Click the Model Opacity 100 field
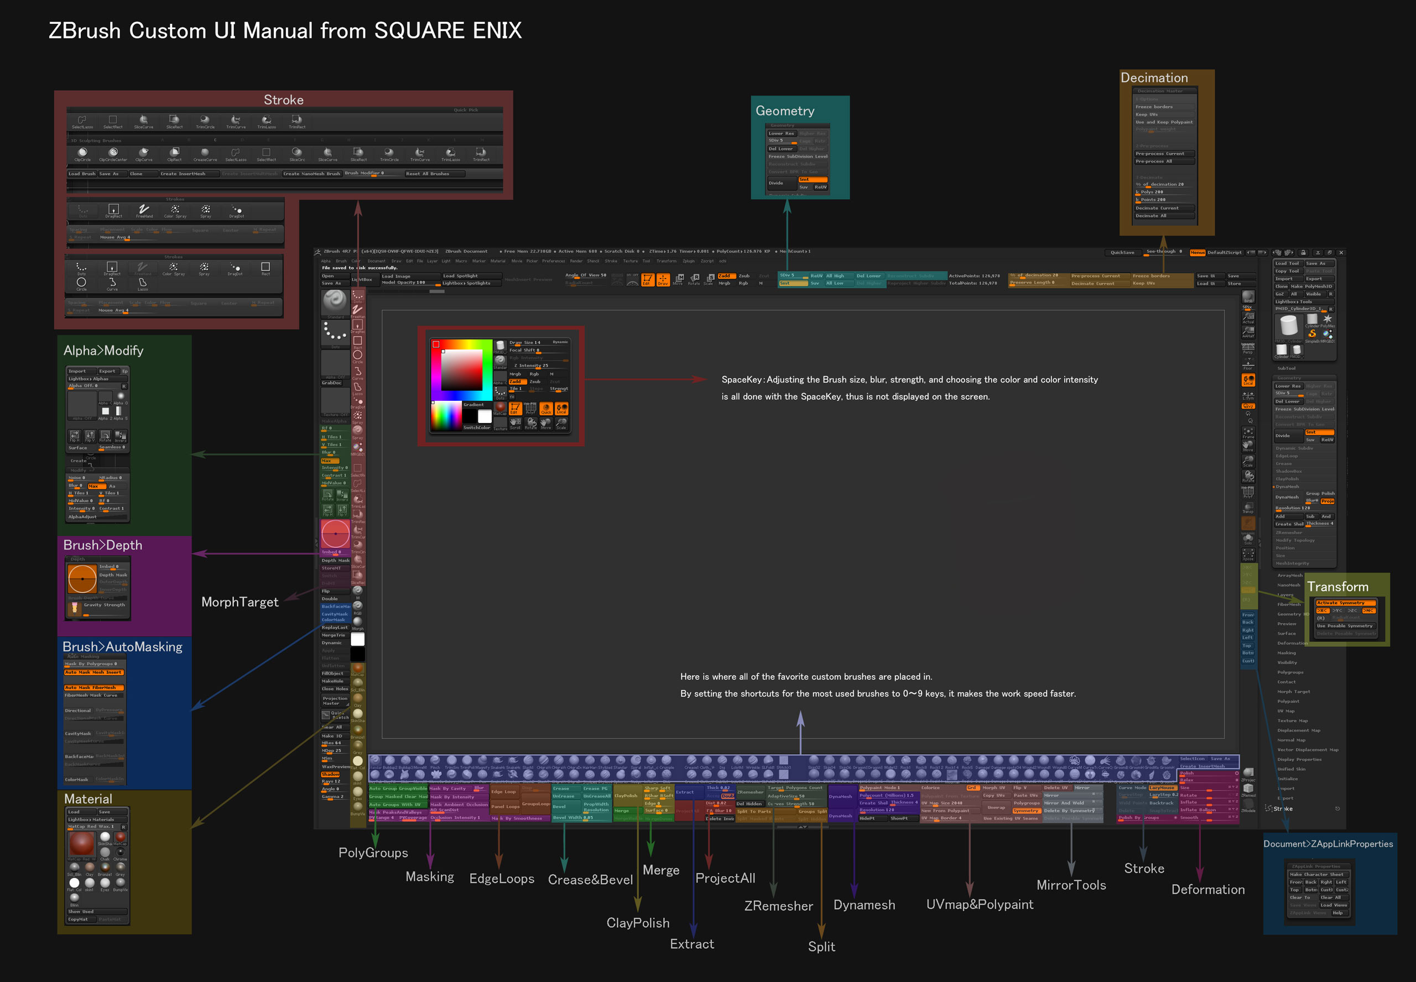1416x982 pixels. pos(404,283)
